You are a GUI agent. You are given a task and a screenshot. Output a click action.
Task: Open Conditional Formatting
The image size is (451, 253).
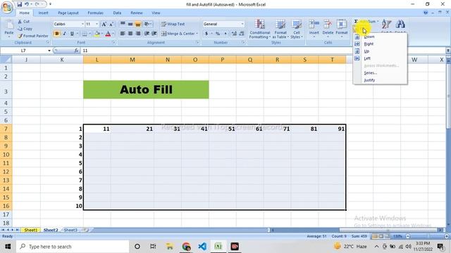coord(260,29)
